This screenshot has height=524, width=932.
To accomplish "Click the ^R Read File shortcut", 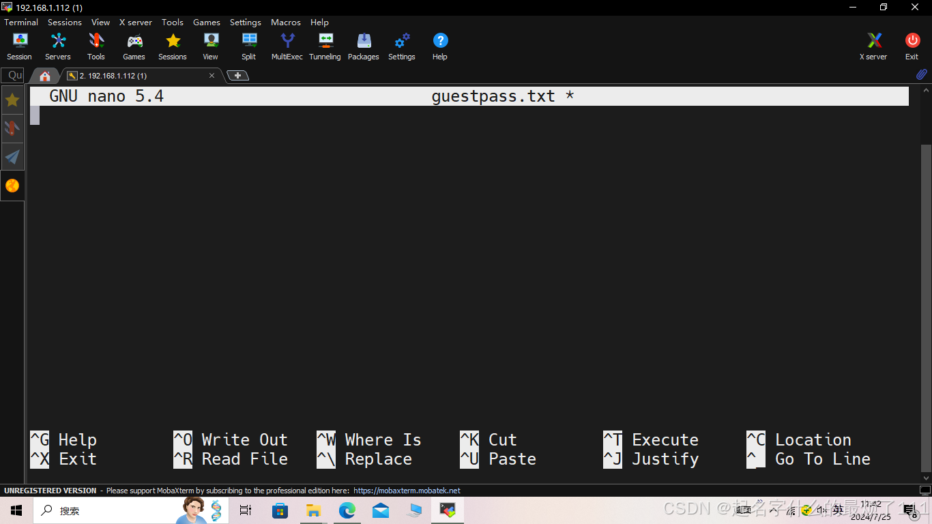I will tap(231, 459).
